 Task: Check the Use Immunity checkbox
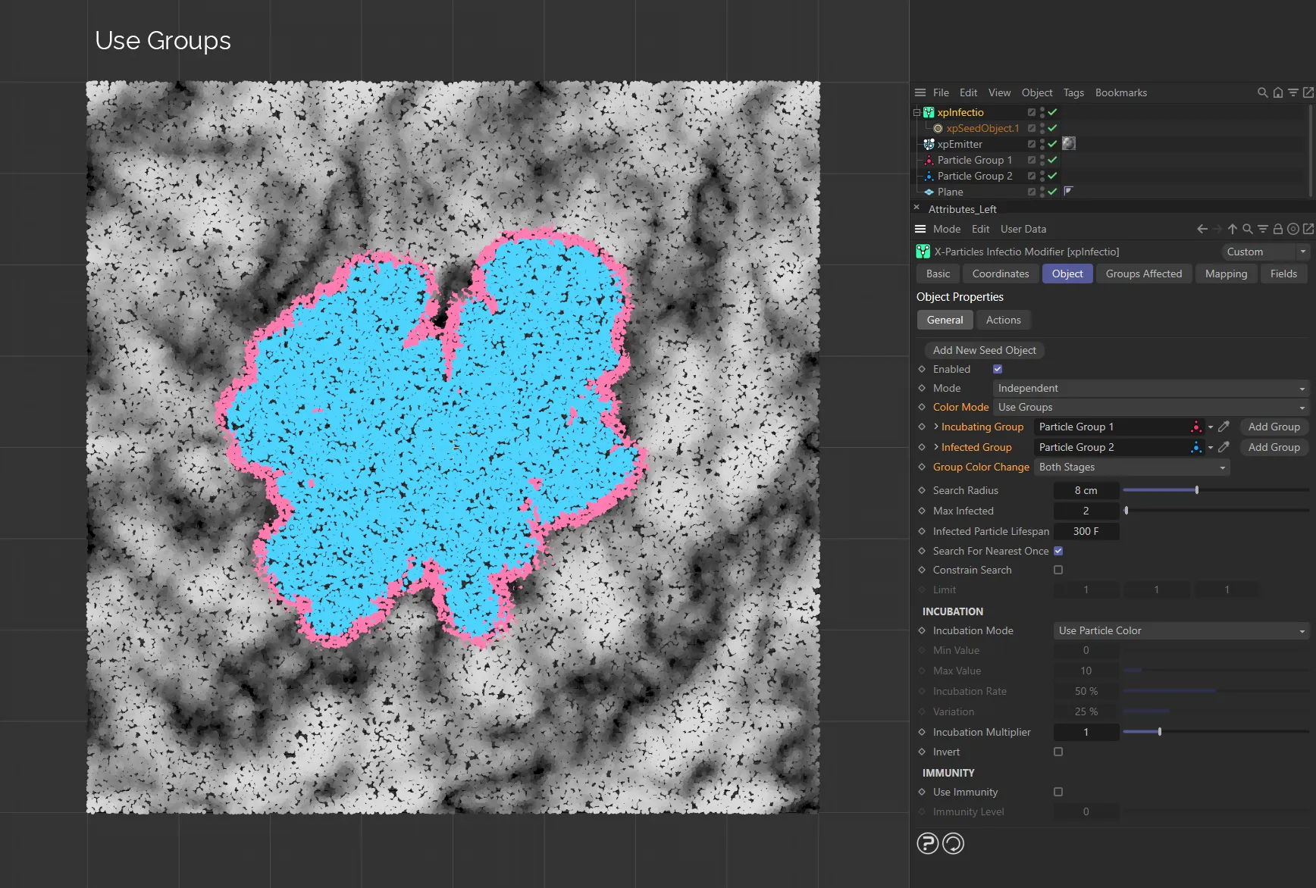(x=1058, y=792)
